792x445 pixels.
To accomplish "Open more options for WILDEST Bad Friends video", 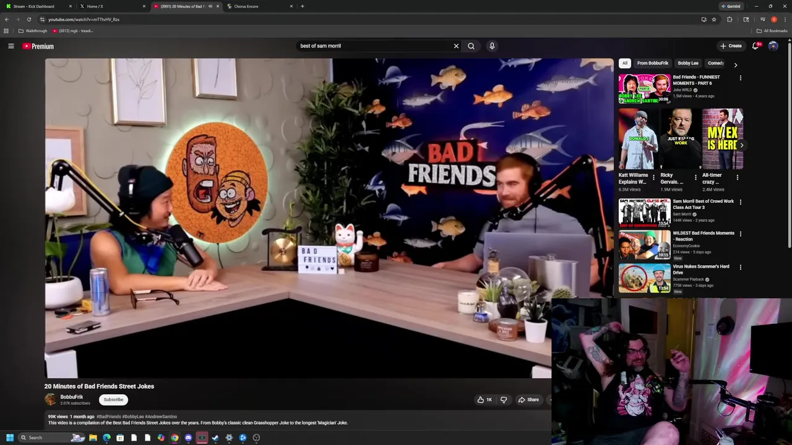I will point(740,234).
